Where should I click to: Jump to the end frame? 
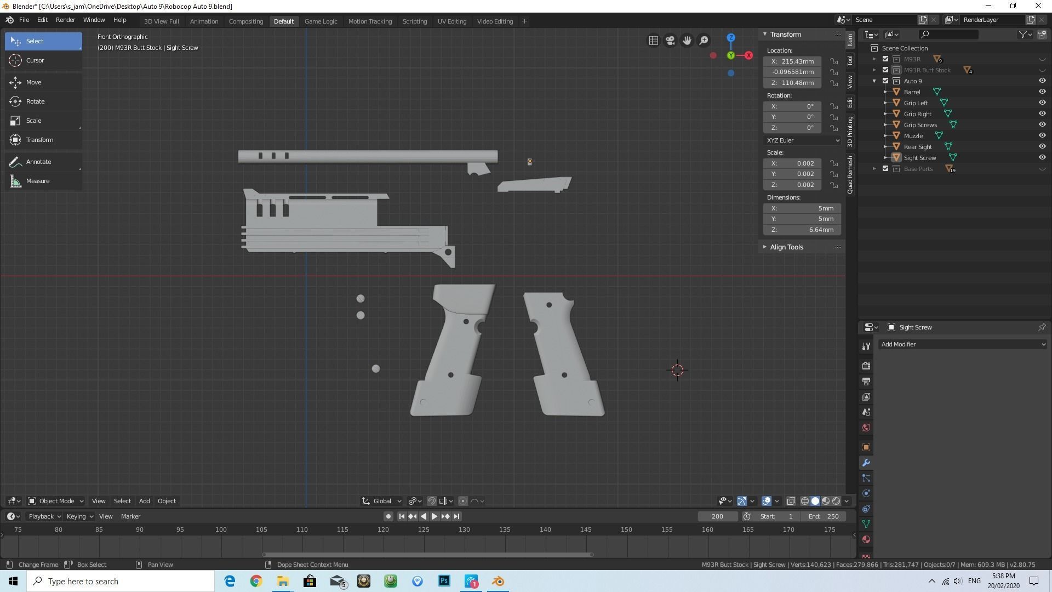tap(456, 516)
